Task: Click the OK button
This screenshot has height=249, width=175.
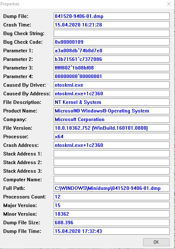Action: [x=156, y=242]
